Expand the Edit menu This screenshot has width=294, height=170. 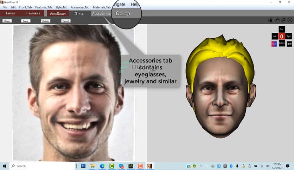(13, 7)
